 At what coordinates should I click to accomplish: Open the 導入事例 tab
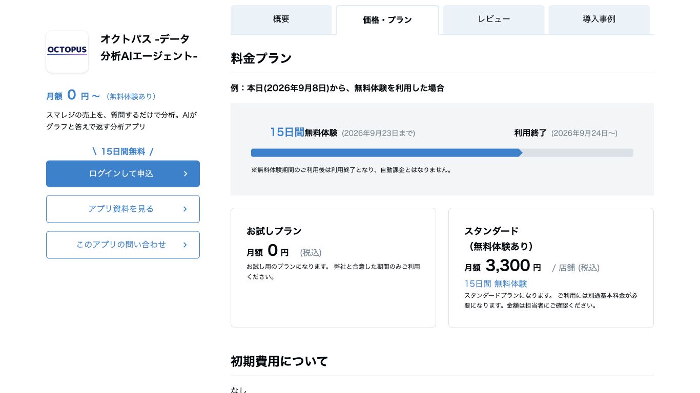pos(599,19)
